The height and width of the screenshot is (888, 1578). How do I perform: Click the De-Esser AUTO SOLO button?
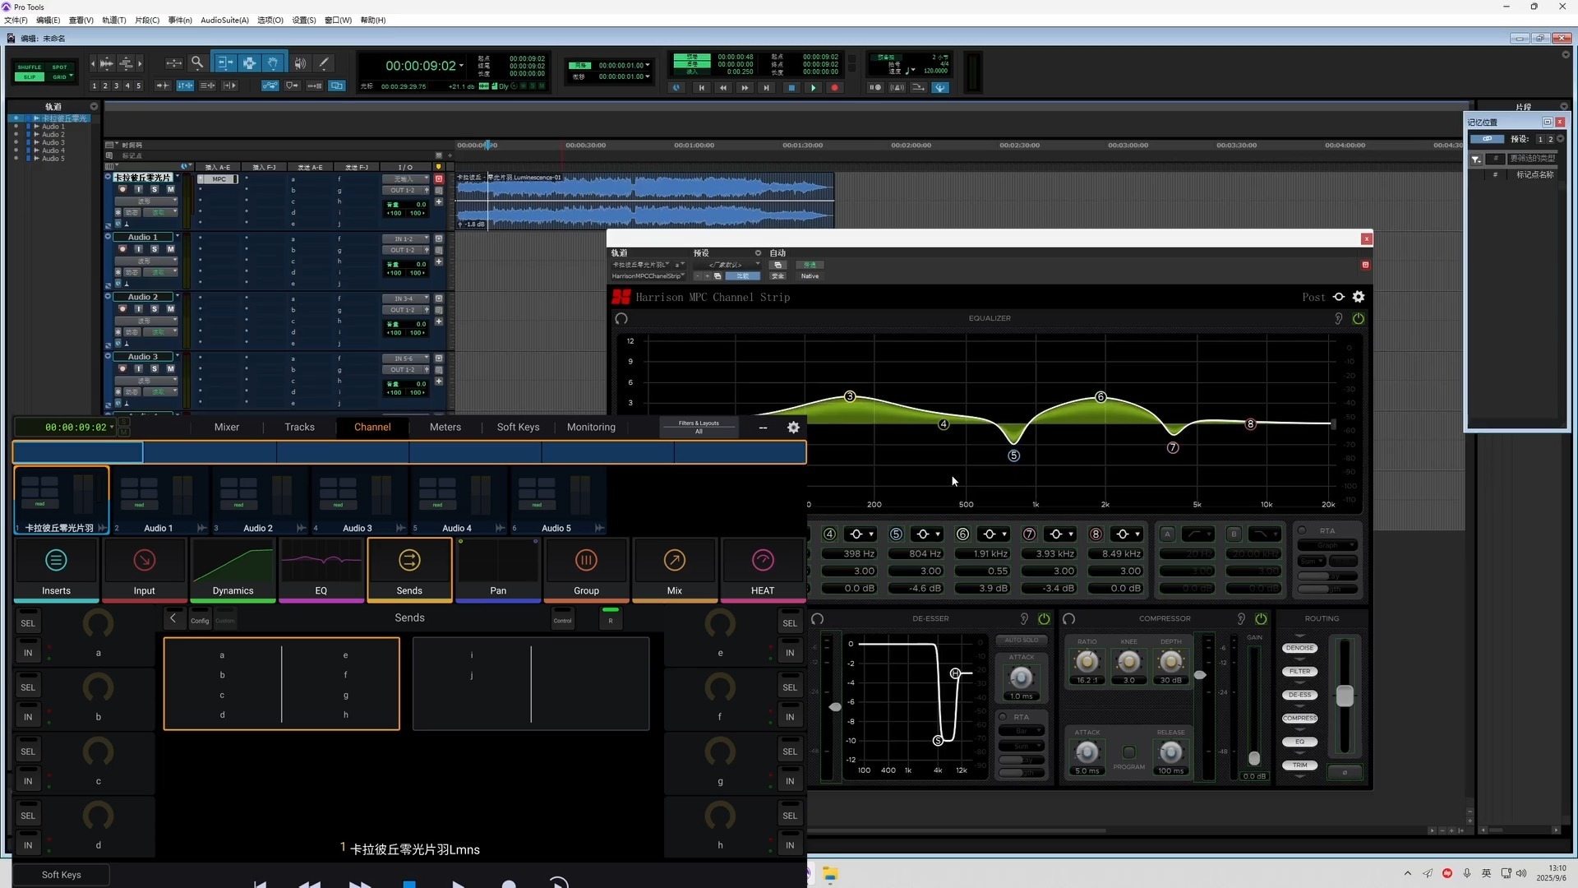coord(1022,640)
